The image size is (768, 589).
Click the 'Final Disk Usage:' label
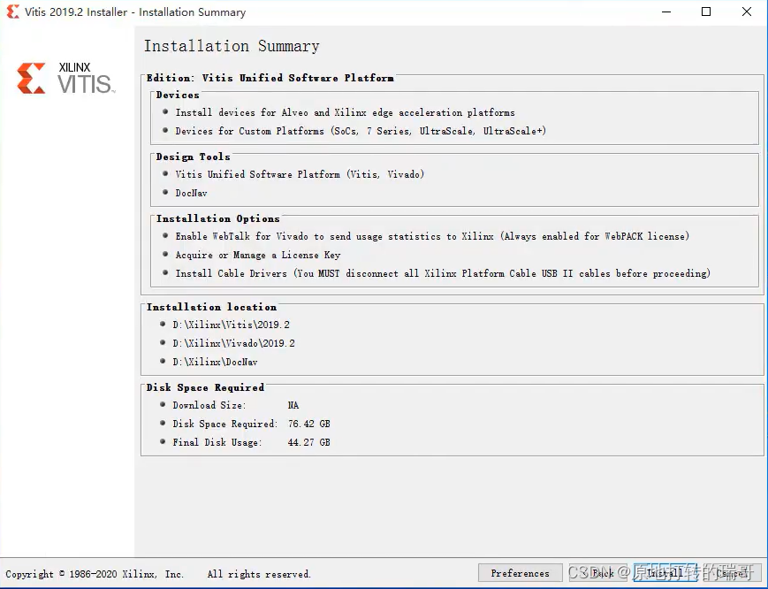(217, 442)
